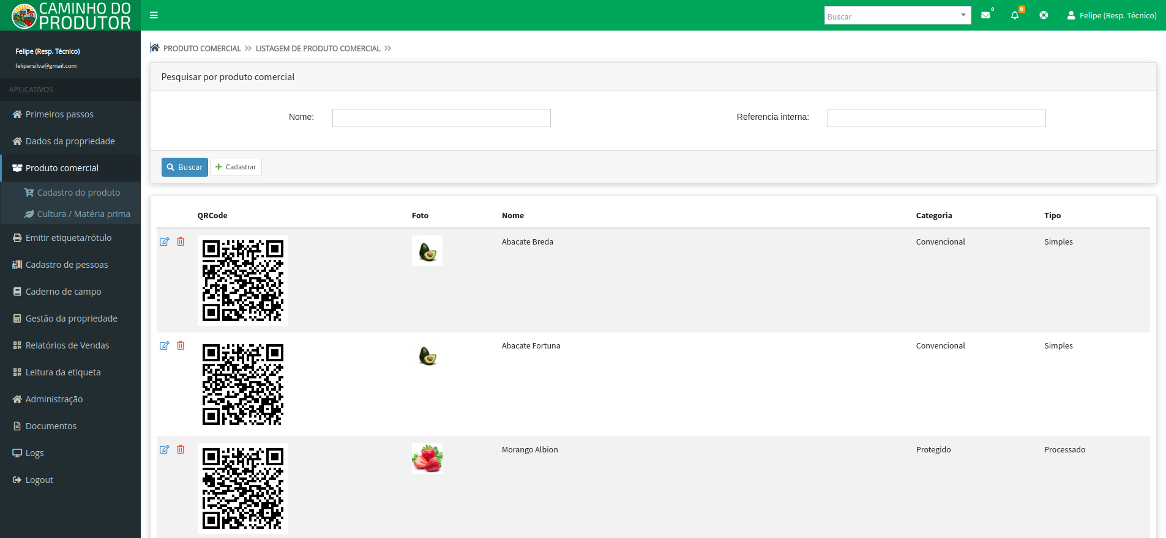
Task: Edit the Abacate Breda product
Action: coord(164,241)
